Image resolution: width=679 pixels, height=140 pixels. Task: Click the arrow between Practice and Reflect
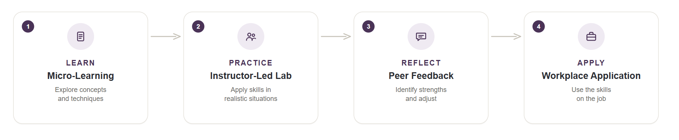(x=336, y=36)
